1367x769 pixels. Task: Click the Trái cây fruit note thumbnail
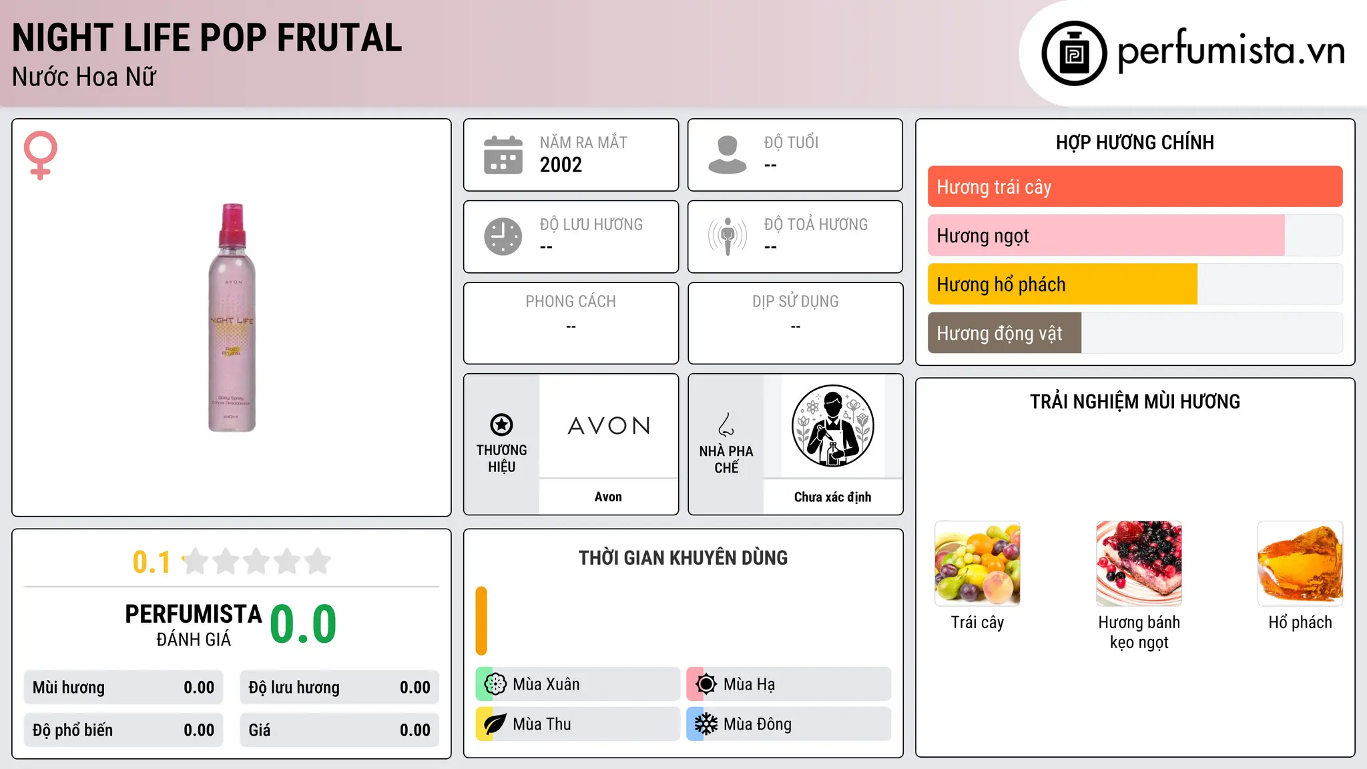click(x=977, y=563)
